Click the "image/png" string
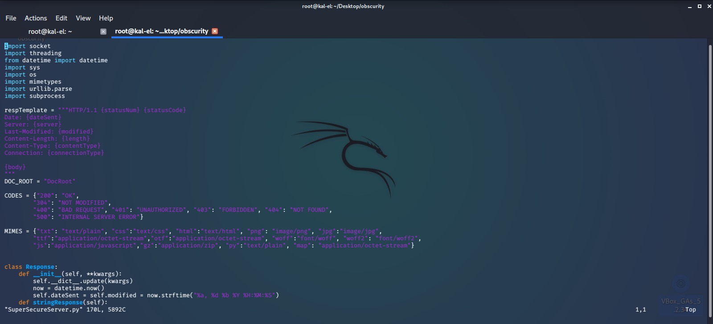The height and width of the screenshot is (324, 713). pos(291,231)
